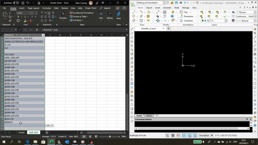
Task: Click Page Layout view icon in Excel status bar
Action: [90, 136]
